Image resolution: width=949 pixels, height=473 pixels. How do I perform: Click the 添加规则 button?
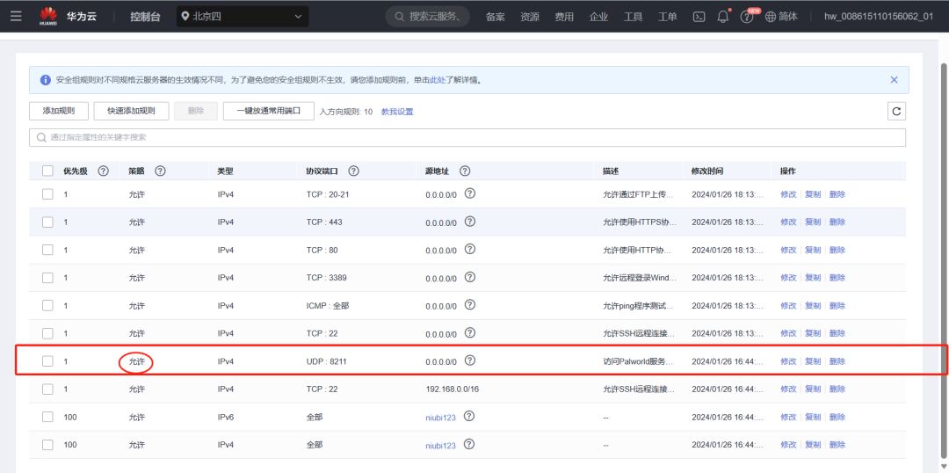[58, 111]
